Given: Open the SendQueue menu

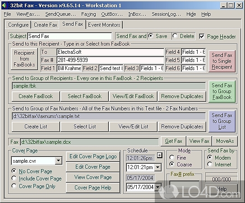Looking at the screenshot, I should coord(60,14).
